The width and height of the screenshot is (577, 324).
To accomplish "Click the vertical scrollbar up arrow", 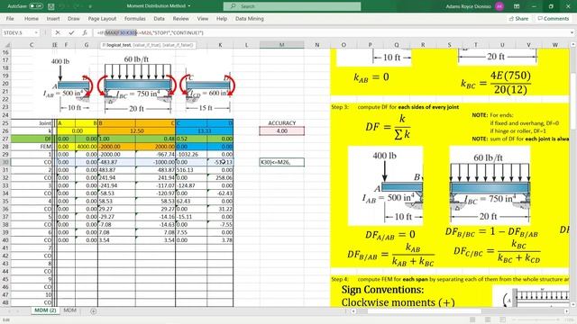I will (573, 45).
